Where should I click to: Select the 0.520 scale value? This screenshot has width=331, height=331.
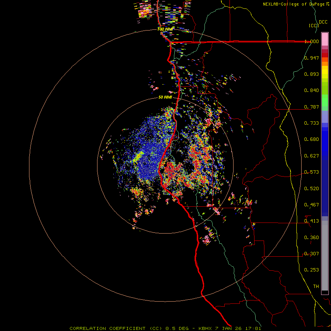pyautogui.click(x=312, y=189)
